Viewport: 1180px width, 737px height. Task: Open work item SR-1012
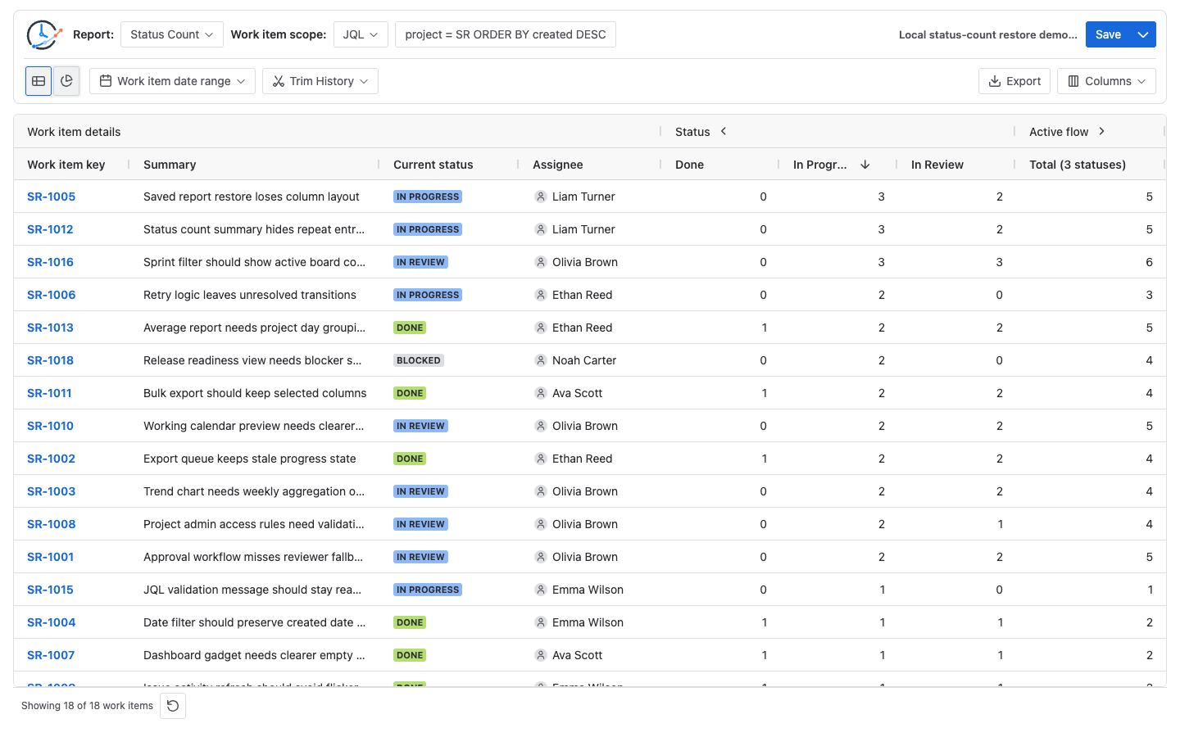(50, 229)
